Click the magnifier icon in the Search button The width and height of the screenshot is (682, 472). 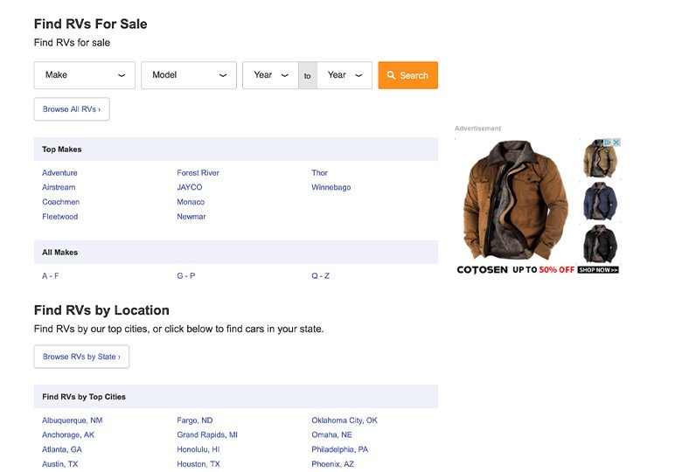pos(392,75)
